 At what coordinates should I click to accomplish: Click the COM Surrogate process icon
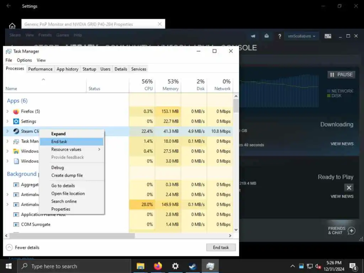pyautogui.click(x=16, y=225)
